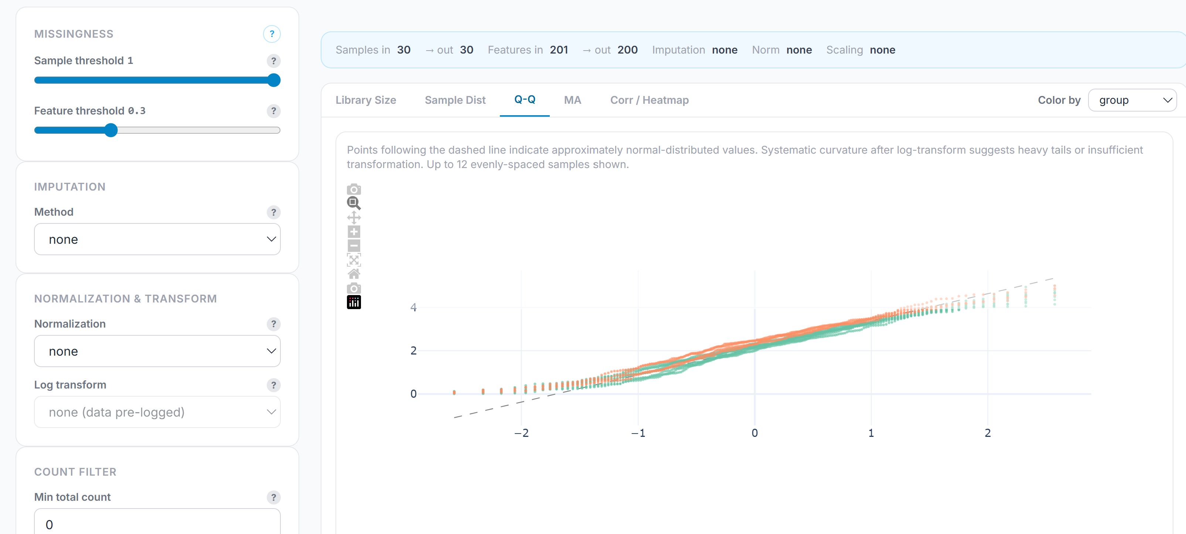The width and height of the screenshot is (1186, 534).
Task: Reset plot axes with the home icon
Action: (354, 273)
